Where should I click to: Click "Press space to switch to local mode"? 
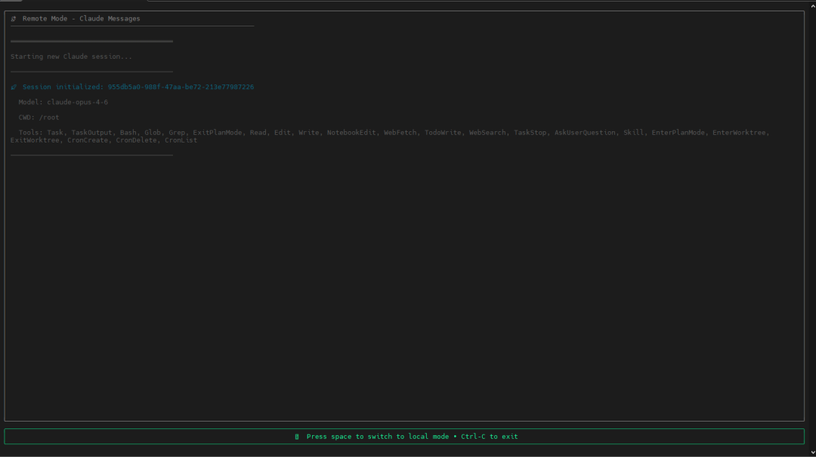[377, 437]
